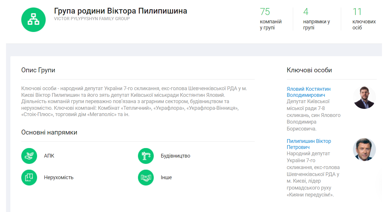388x212 pixels.
Task: Open Яловий Костянтин Володимирович profile link
Action: [308, 92]
